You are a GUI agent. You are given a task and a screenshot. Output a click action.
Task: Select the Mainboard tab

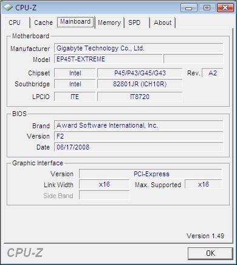75,22
